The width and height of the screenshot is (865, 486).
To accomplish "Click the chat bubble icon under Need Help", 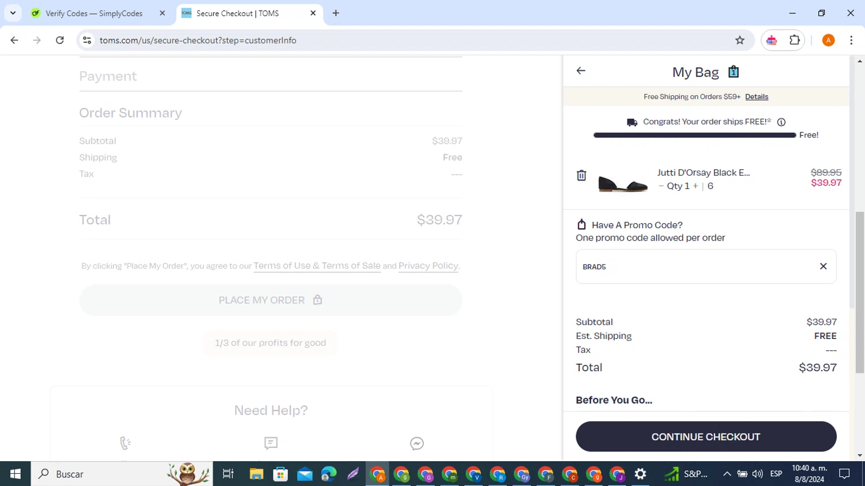I will (271, 443).
